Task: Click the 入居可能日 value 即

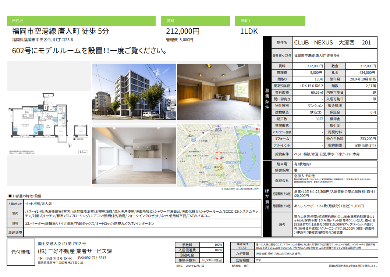Action: [374, 99]
